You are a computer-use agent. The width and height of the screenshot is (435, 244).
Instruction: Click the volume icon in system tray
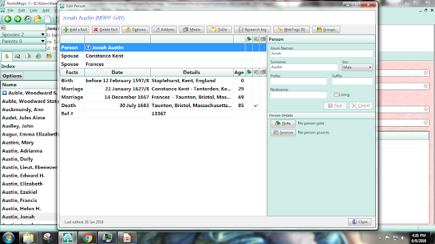pos(403,238)
